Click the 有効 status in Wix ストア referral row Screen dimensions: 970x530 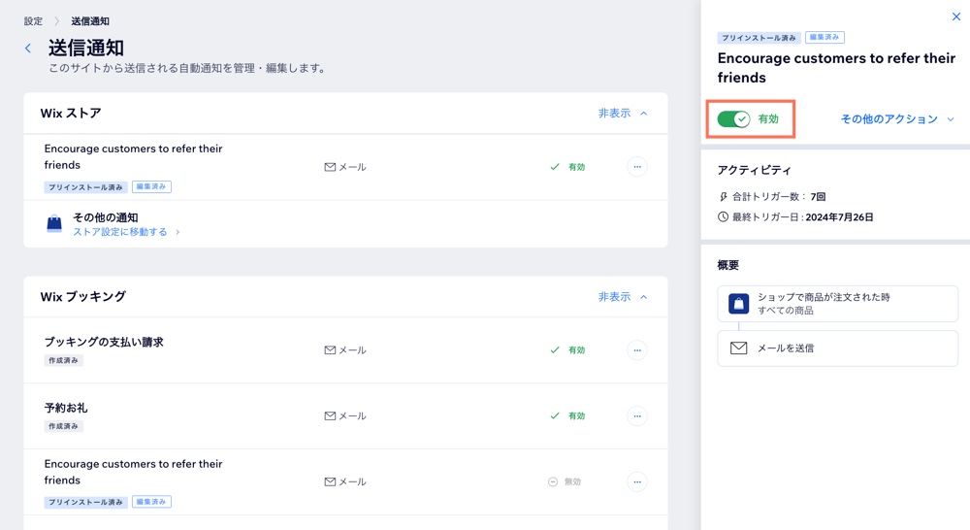(x=567, y=167)
